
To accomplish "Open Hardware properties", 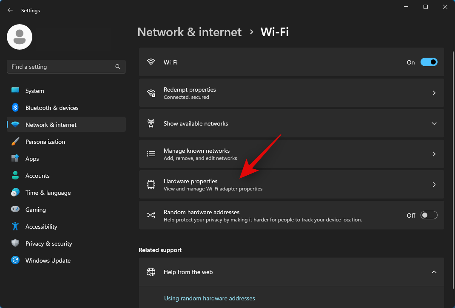I will (x=291, y=185).
